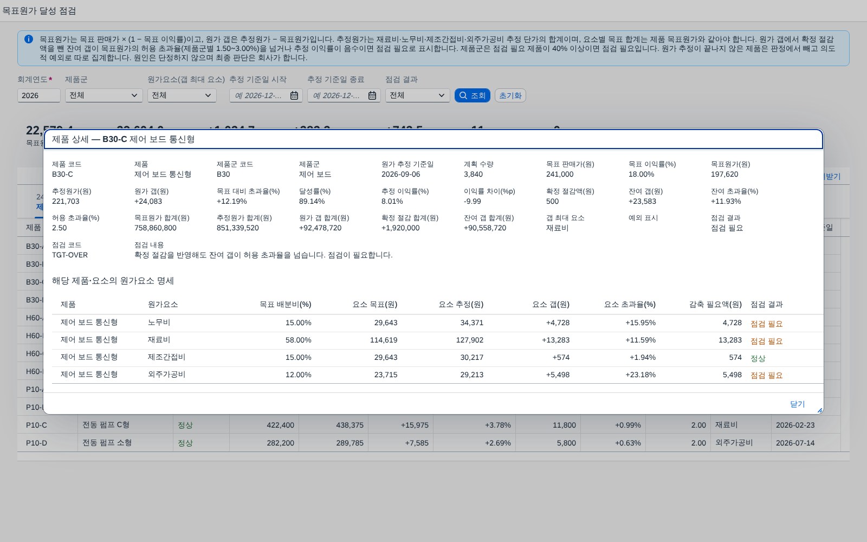
Task: Click the 조회 search button
Action: [x=473, y=95]
